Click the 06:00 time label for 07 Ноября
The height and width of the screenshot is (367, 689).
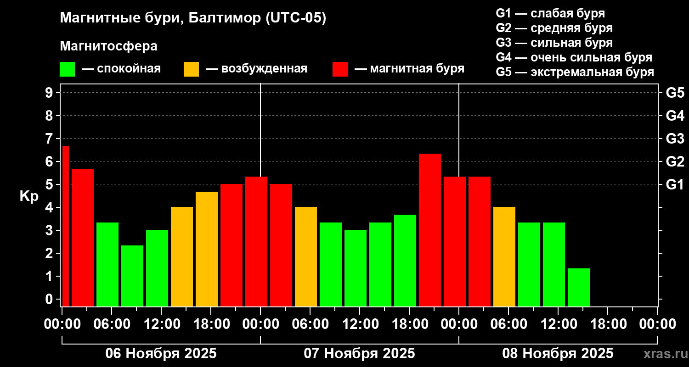310,324
